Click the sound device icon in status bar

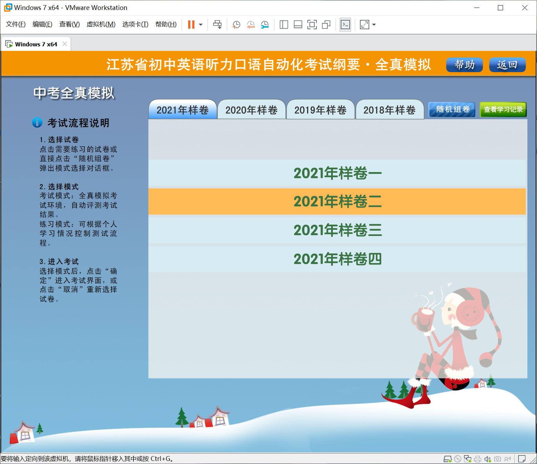(x=487, y=459)
